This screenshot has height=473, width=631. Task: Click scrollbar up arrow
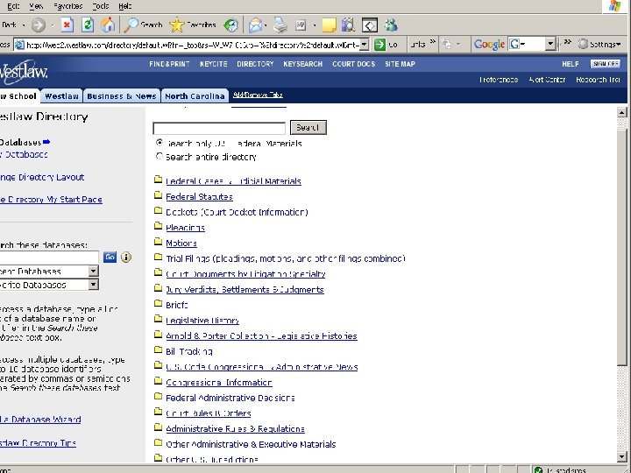[621, 113]
